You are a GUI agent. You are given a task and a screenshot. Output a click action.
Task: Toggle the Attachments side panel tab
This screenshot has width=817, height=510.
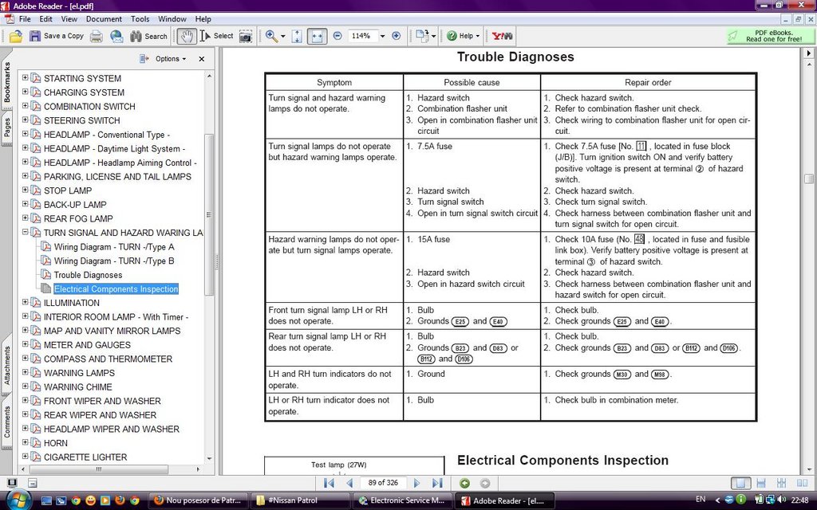(x=6, y=365)
